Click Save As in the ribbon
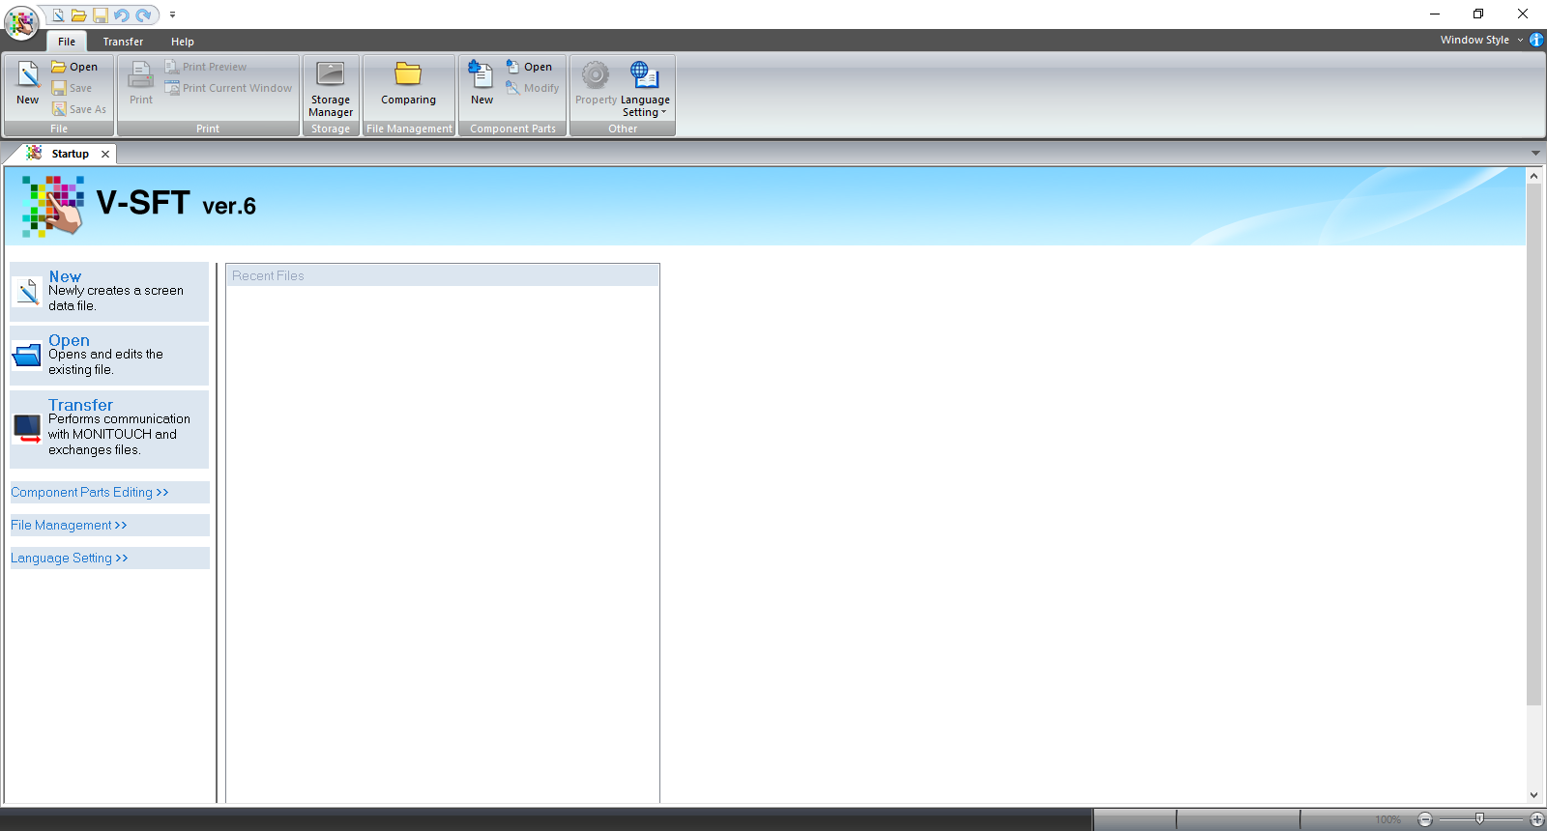The height and width of the screenshot is (831, 1547). click(x=79, y=109)
